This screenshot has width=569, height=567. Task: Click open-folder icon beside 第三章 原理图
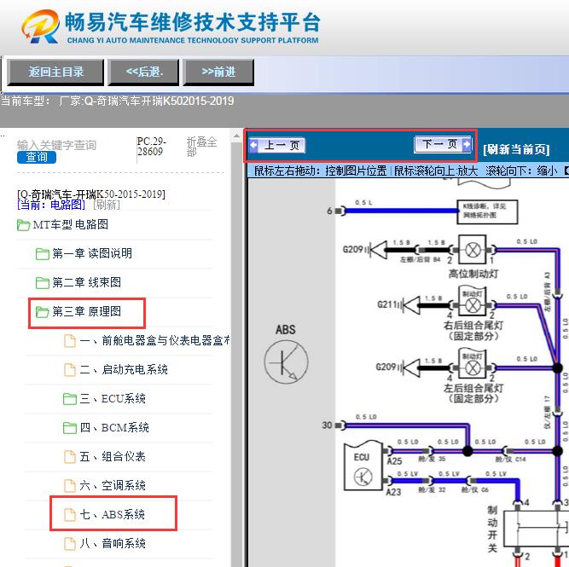(43, 312)
